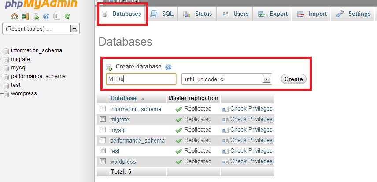This screenshot has height=182, width=377.
Task: Sort by the Database column header
Action: [x=123, y=98]
